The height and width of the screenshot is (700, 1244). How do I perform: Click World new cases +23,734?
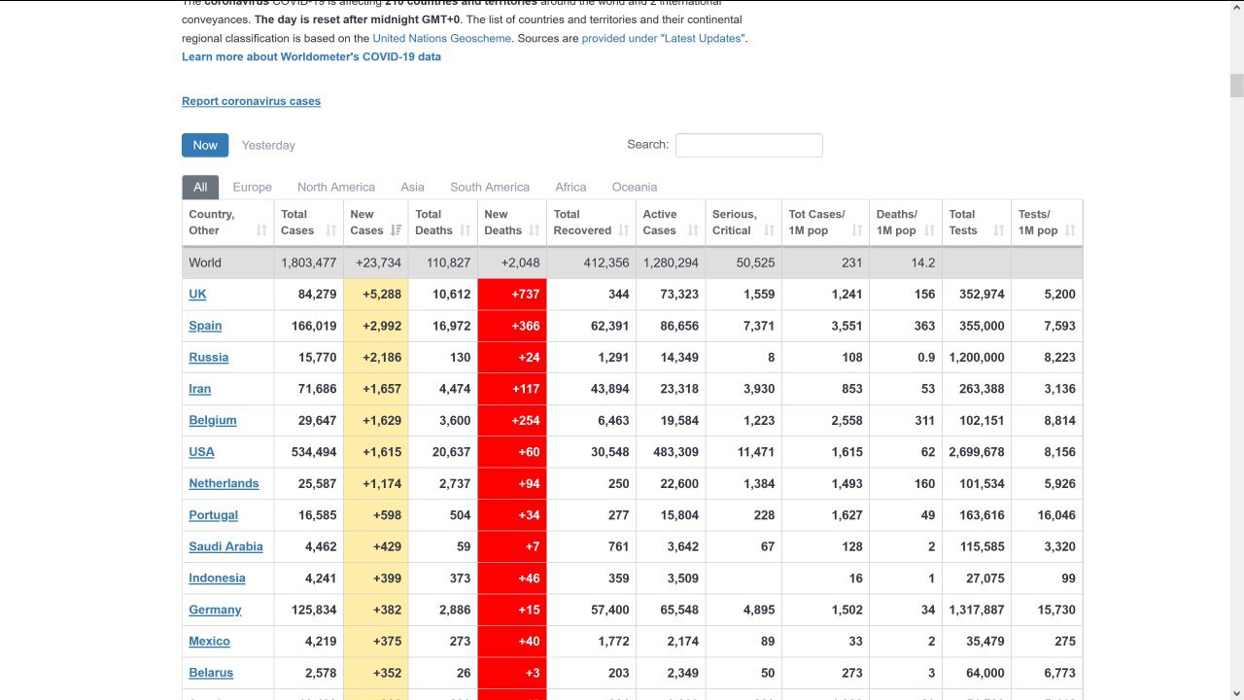tap(376, 262)
